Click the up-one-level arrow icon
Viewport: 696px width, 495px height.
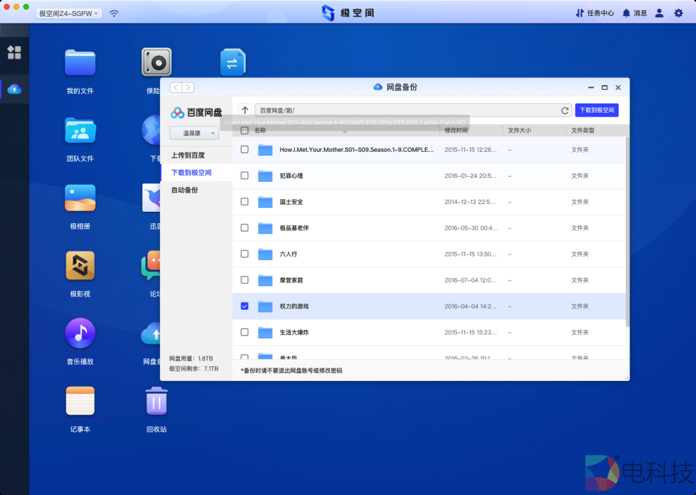(244, 110)
